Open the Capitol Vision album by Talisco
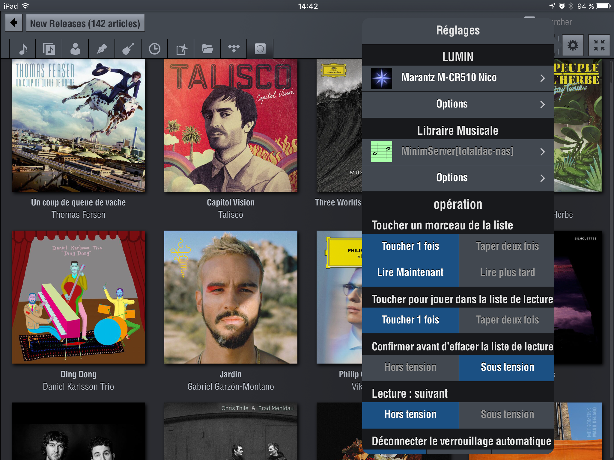 point(231,125)
